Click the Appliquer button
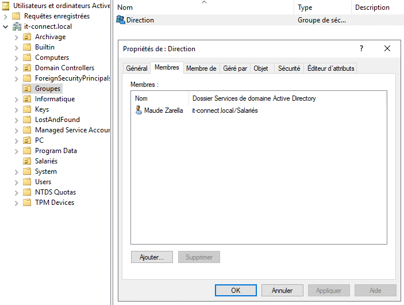The image size is (404, 305). (329, 290)
